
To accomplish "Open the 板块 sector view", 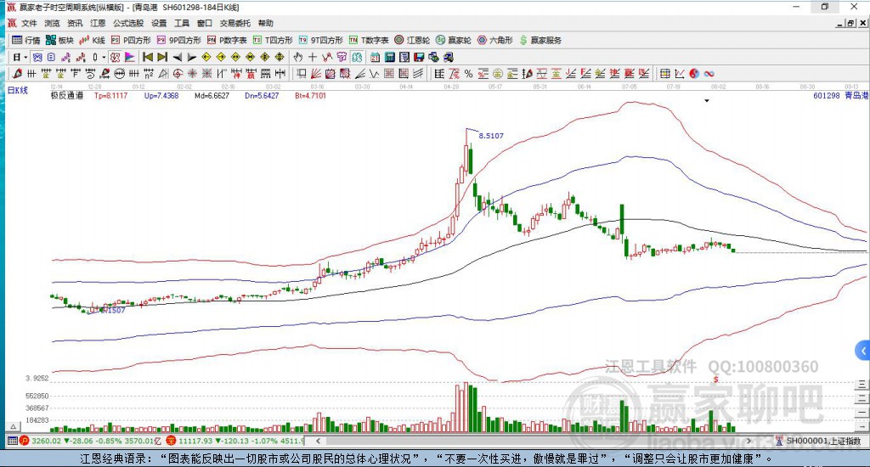I will (60, 40).
